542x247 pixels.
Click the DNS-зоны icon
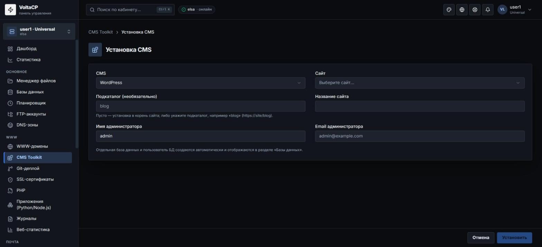pos(10,125)
